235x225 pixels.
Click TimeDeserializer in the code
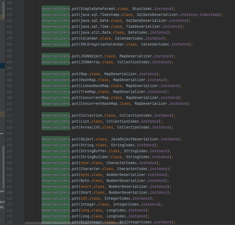coord(143,27)
